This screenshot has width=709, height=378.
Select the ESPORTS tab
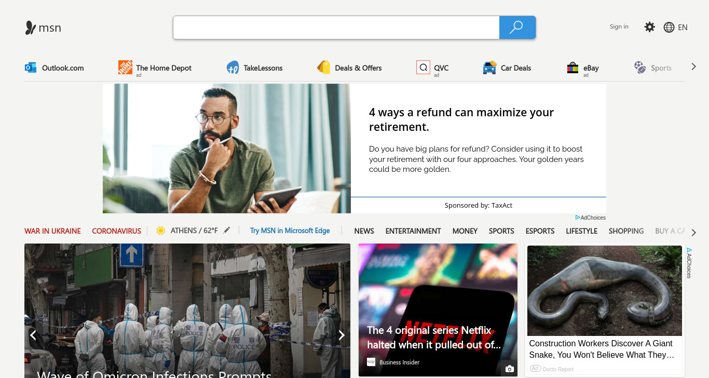pyautogui.click(x=540, y=231)
